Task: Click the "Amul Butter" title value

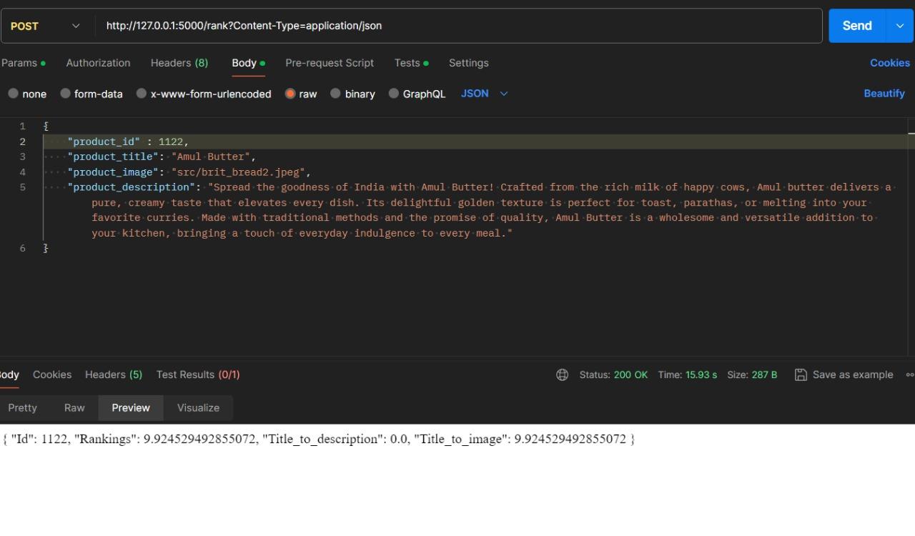Action: (x=210, y=157)
